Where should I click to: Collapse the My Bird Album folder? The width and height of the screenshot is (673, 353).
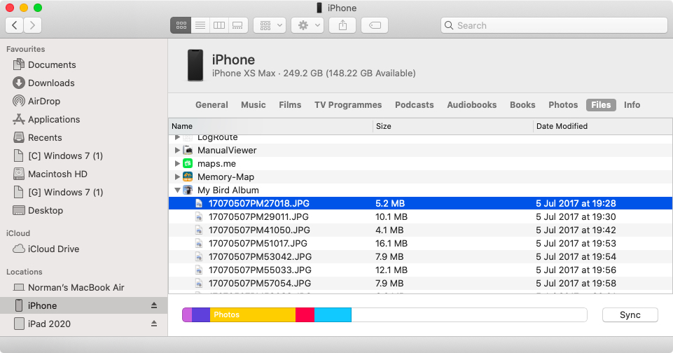click(x=178, y=191)
